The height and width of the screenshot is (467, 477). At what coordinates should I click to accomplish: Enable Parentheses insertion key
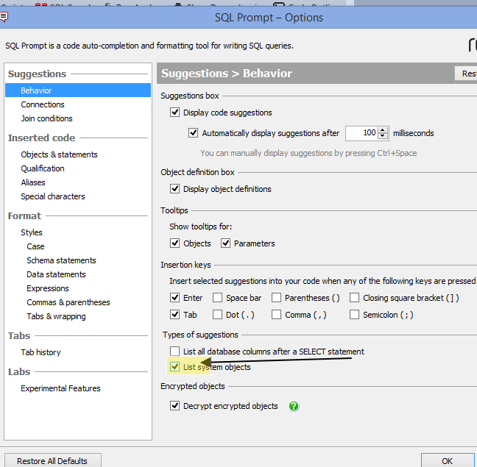point(276,297)
